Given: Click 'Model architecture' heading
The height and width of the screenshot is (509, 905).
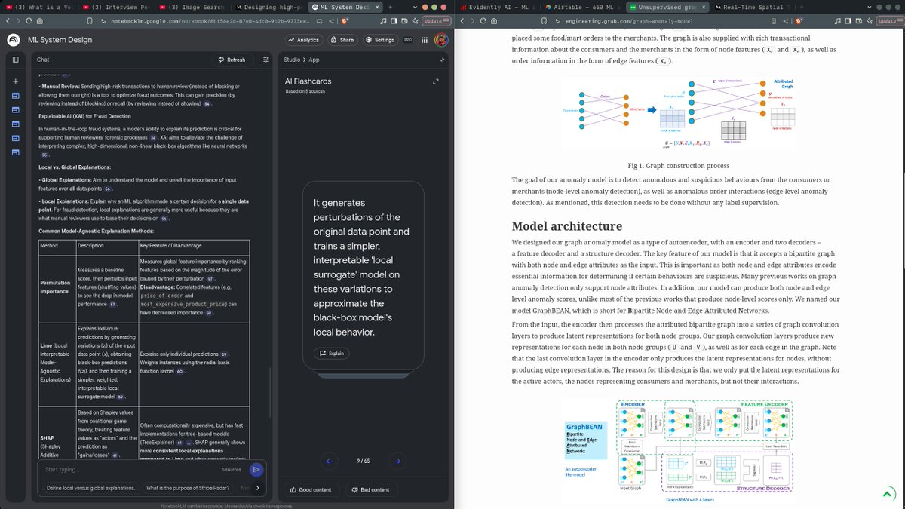Looking at the screenshot, I should pos(567,226).
